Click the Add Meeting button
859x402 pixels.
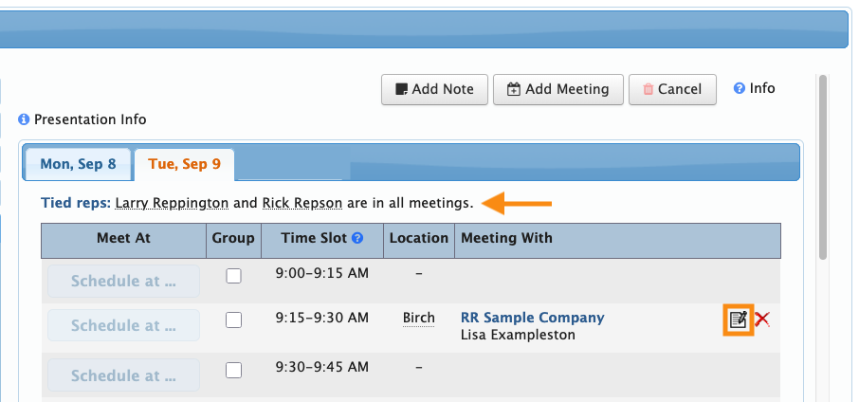point(557,89)
